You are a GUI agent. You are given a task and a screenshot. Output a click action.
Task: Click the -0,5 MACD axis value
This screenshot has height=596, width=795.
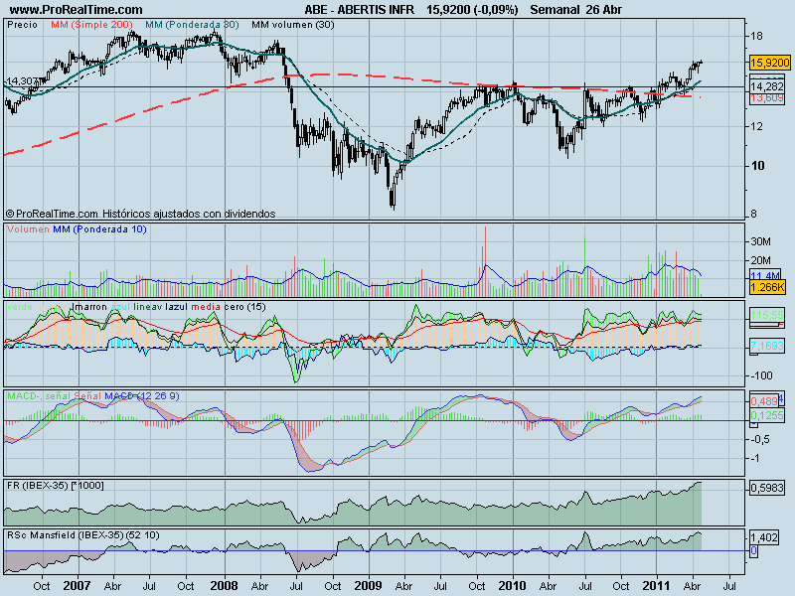coord(760,439)
